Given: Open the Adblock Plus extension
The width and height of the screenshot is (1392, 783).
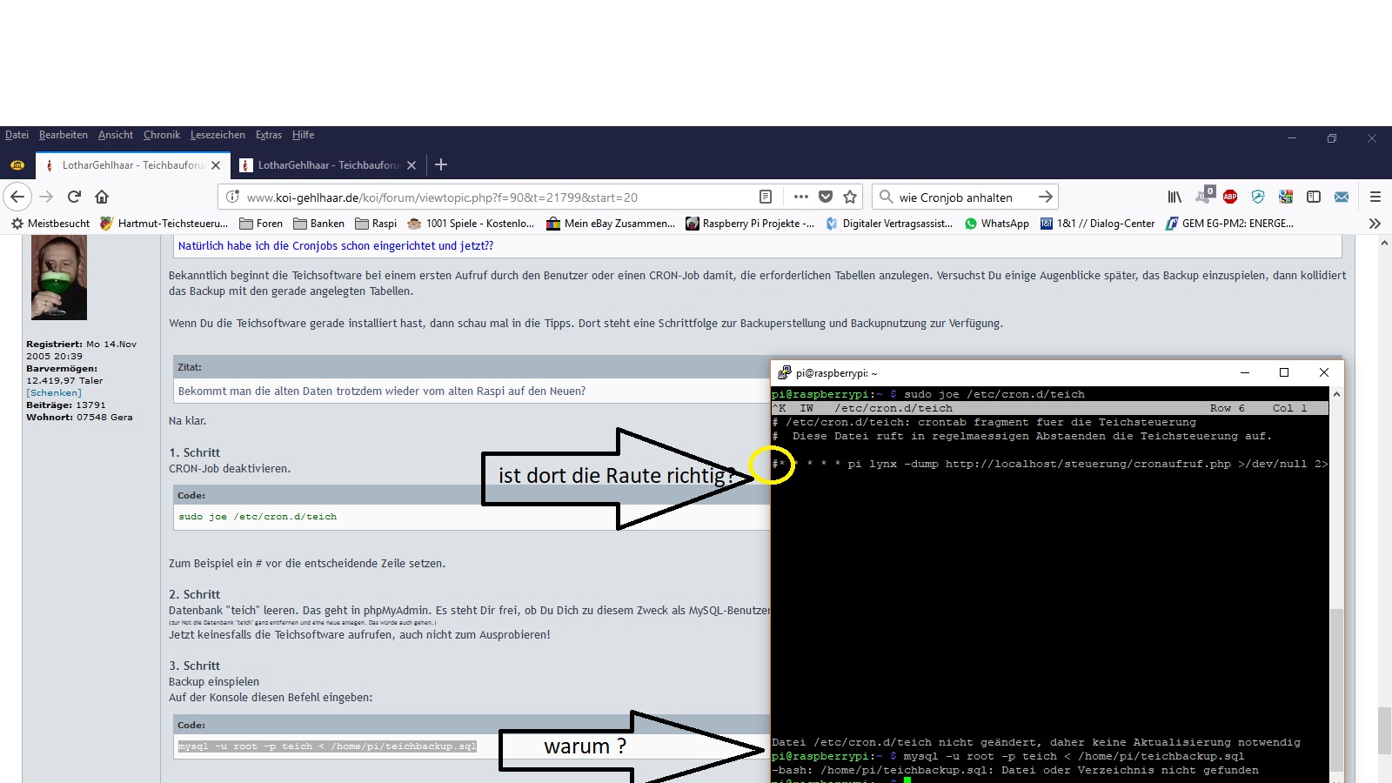Looking at the screenshot, I should coord(1230,197).
